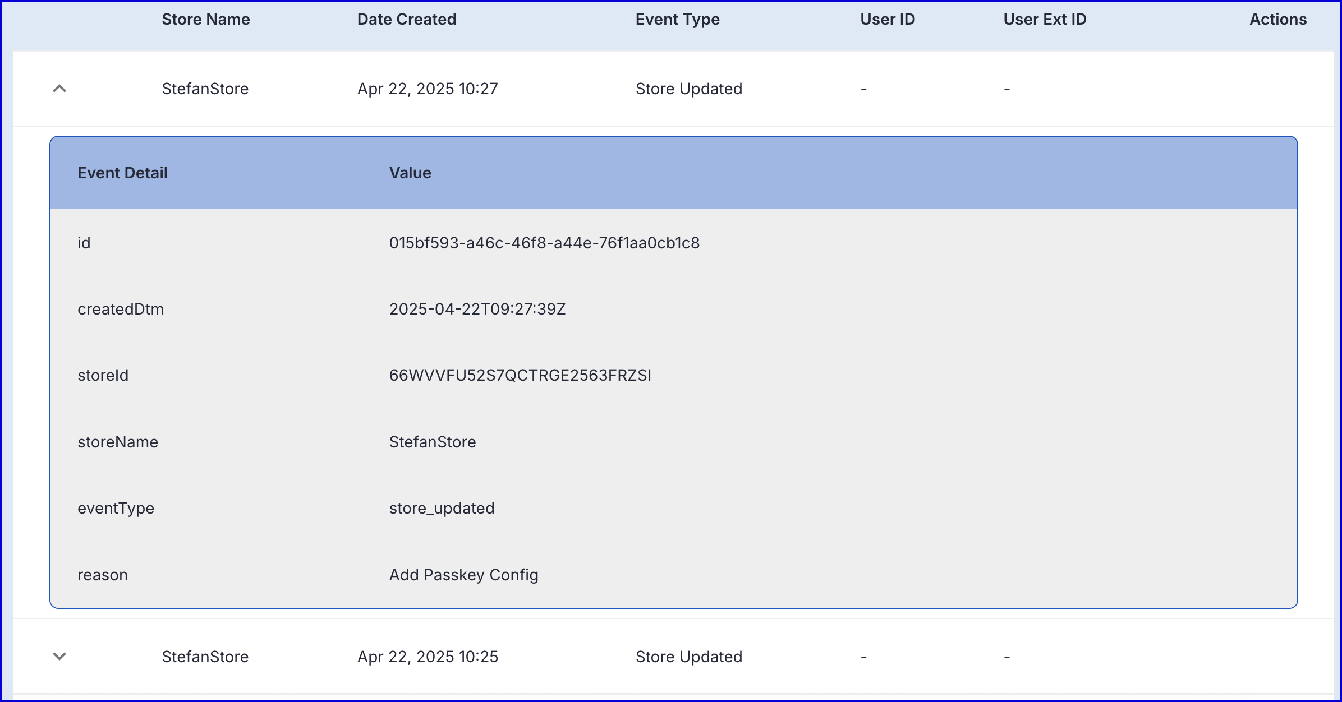Viewport: 1342px width, 702px height.
Task: Click the reason value Add Passkey Config
Action: (463, 575)
